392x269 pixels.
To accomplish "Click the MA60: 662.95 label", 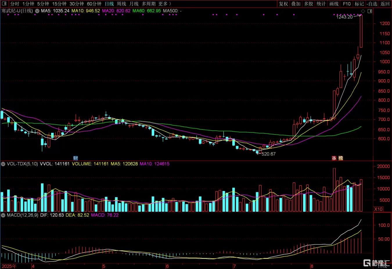I will point(147,11).
